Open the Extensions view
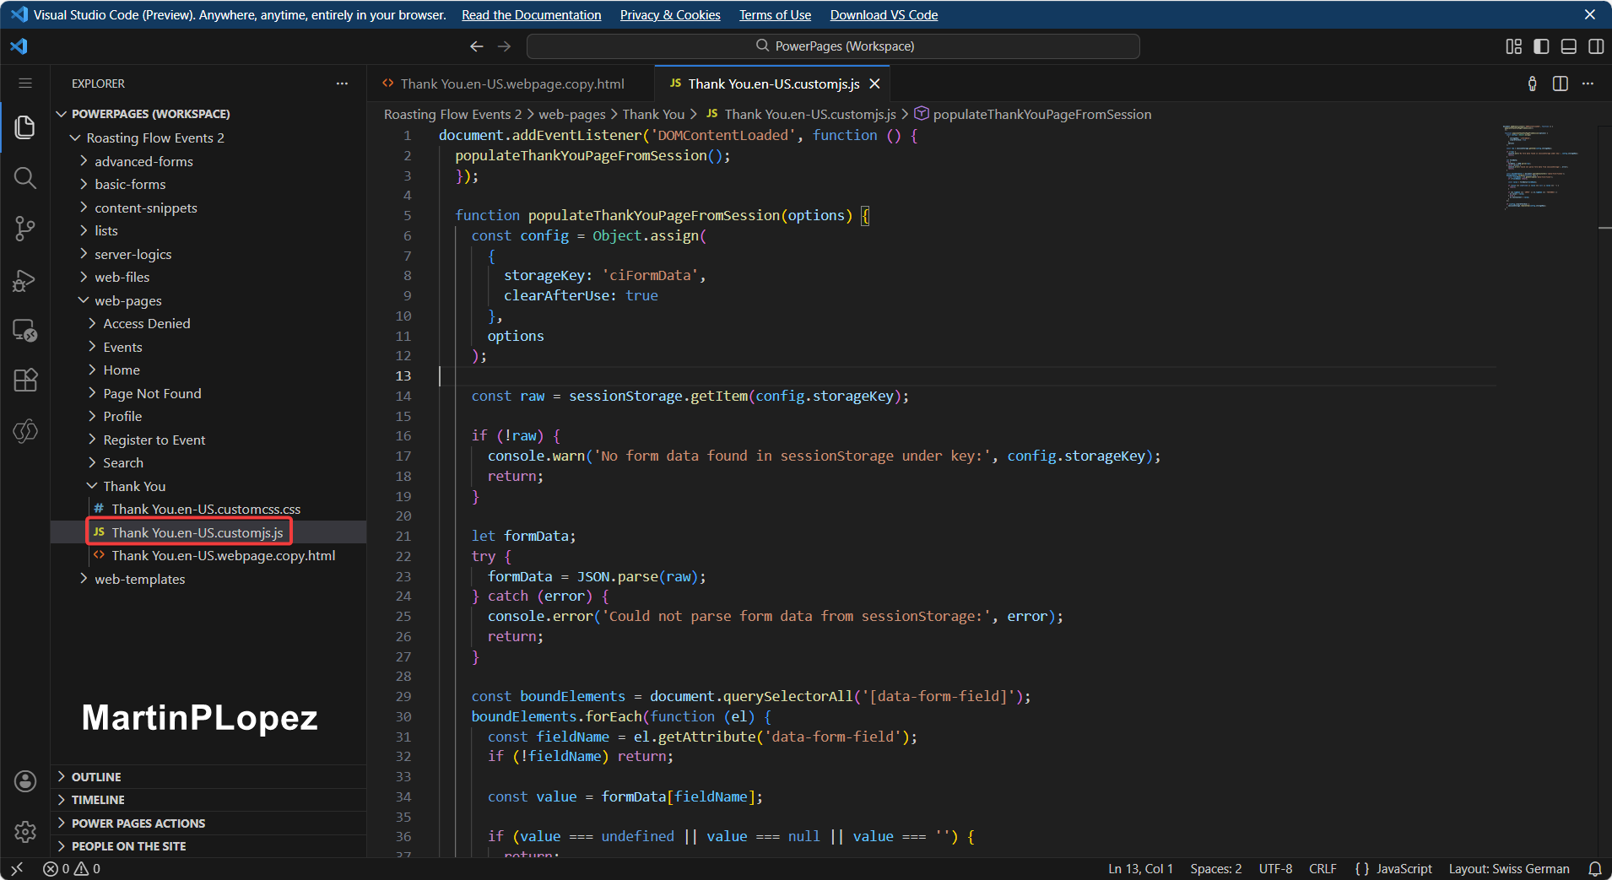The height and width of the screenshot is (880, 1612). point(25,381)
